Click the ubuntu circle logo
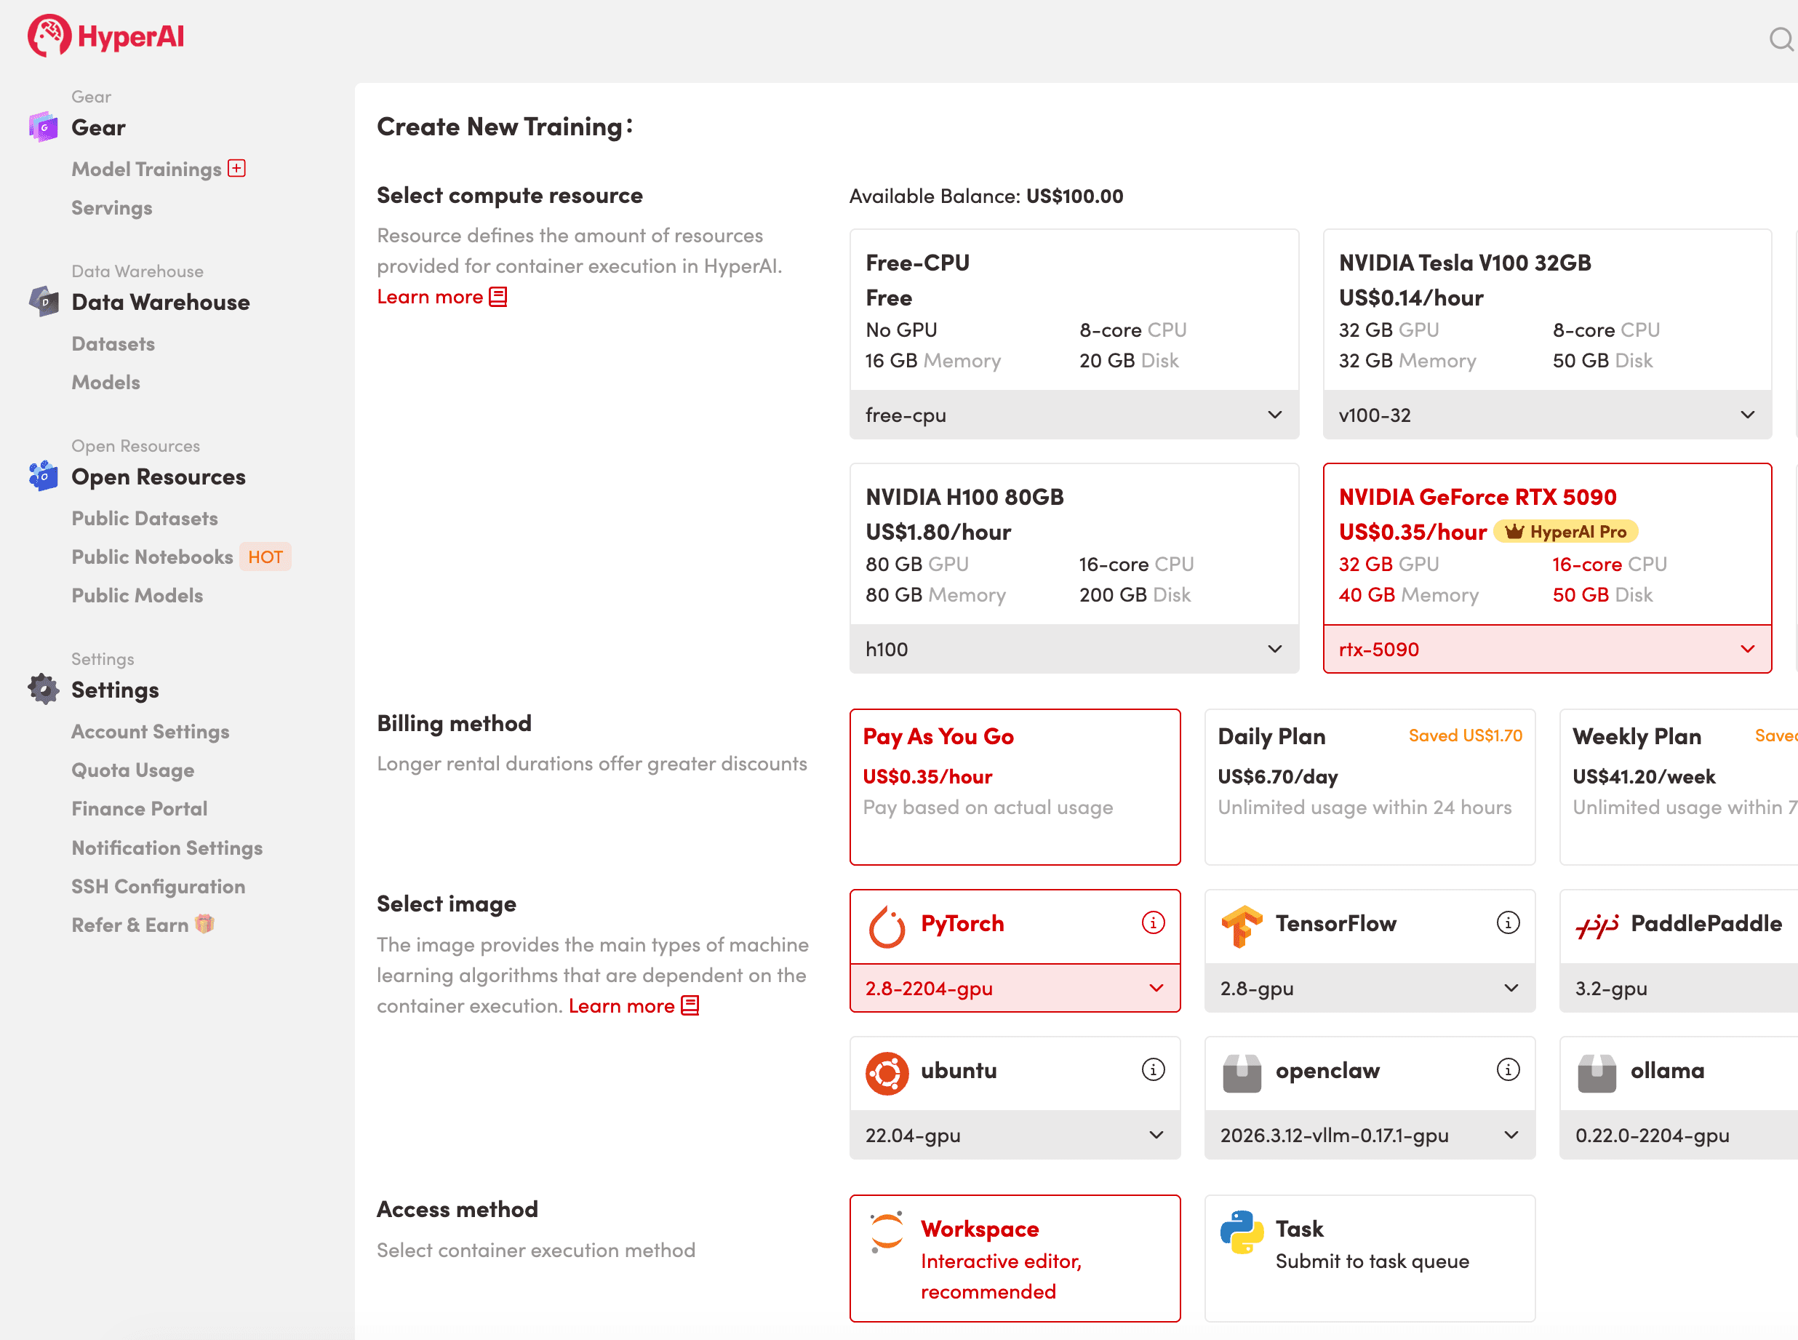This screenshot has height=1340, width=1798. coord(887,1073)
